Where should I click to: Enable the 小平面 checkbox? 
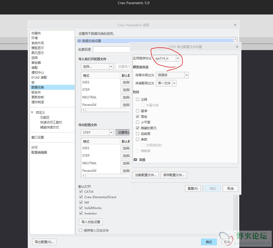pos(138,122)
